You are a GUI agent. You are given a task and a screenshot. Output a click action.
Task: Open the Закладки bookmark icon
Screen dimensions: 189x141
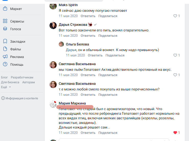tap(5, 41)
